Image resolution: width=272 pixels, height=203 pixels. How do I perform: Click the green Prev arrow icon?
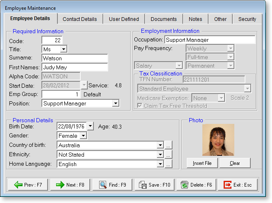pyautogui.click(x=18, y=185)
